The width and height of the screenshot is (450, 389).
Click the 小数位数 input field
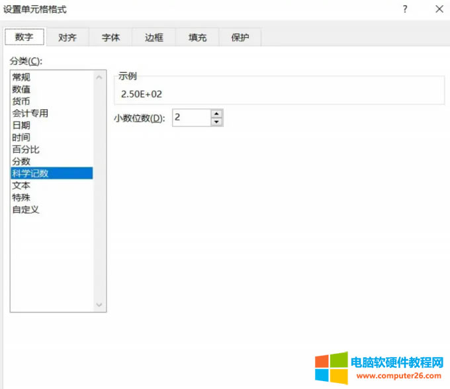(191, 118)
